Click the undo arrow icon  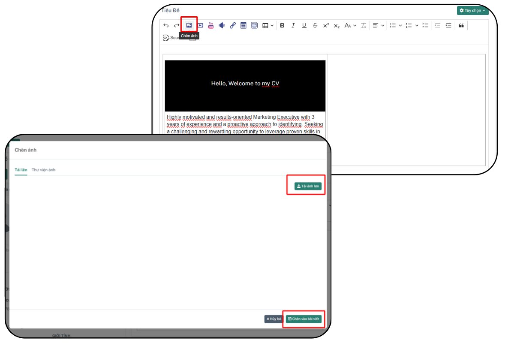(166, 25)
